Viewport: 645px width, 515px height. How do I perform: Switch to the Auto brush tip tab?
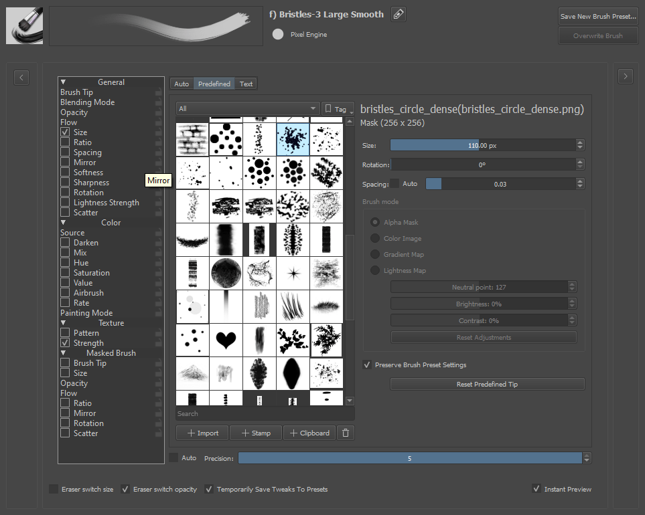click(x=181, y=83)
